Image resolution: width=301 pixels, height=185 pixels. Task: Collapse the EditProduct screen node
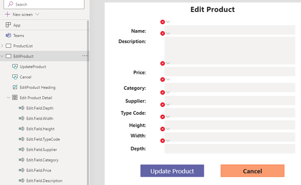pos(2,56)
